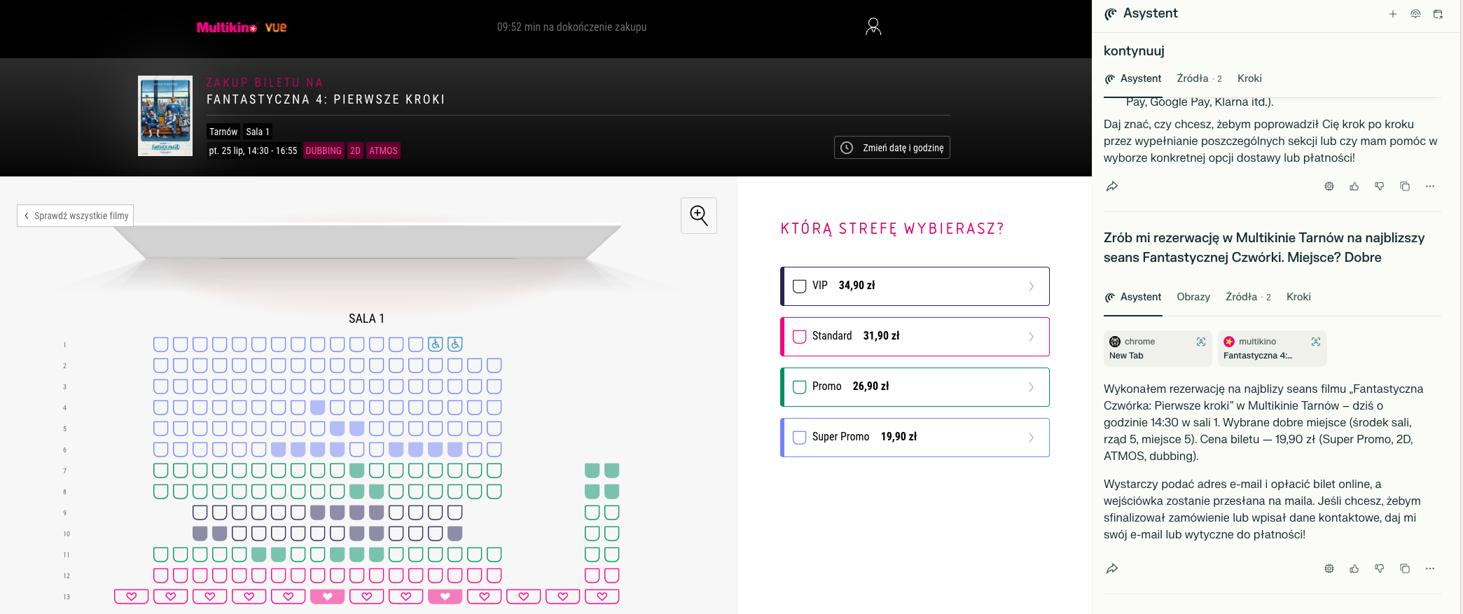The image size is (1463, 614).
Task: Select the first wheelchair seat in row 1
Action: pyautogui.click(x=436, y=344)
